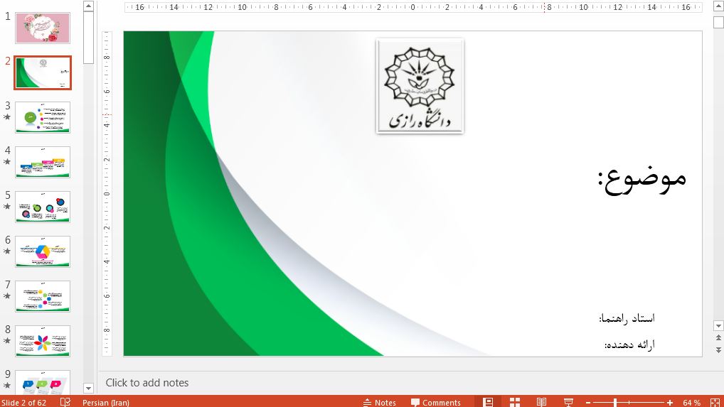The image size is (724, 407).
Task: Click the zoom in plus icon
Action: (x=671, y=403)
